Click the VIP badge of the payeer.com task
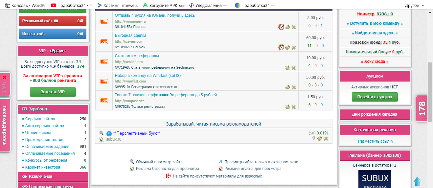The width and height of the screenshot is (433, 188). 104,41
